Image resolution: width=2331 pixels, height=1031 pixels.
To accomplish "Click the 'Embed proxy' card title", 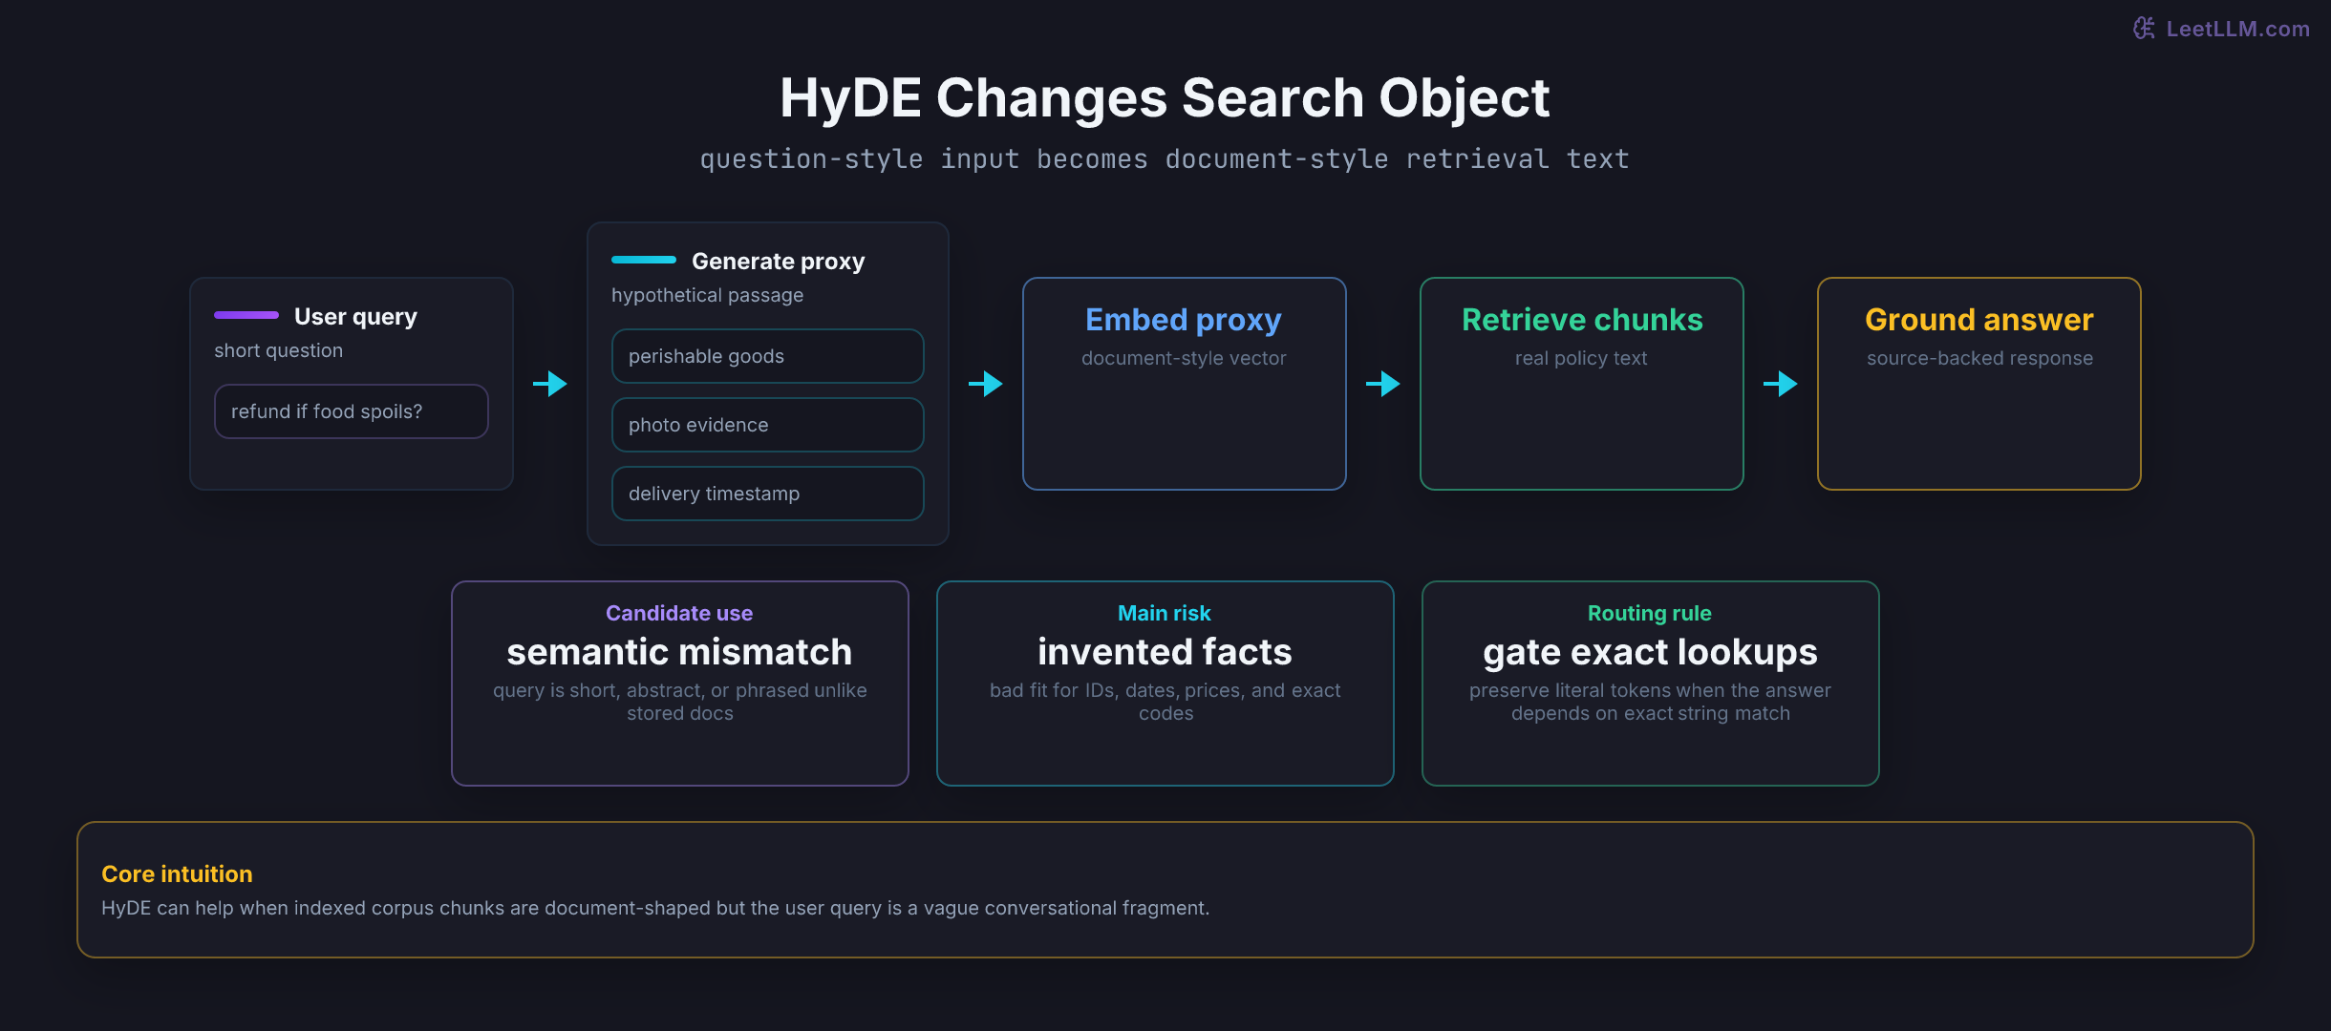I will click(x=1184, y=320).
